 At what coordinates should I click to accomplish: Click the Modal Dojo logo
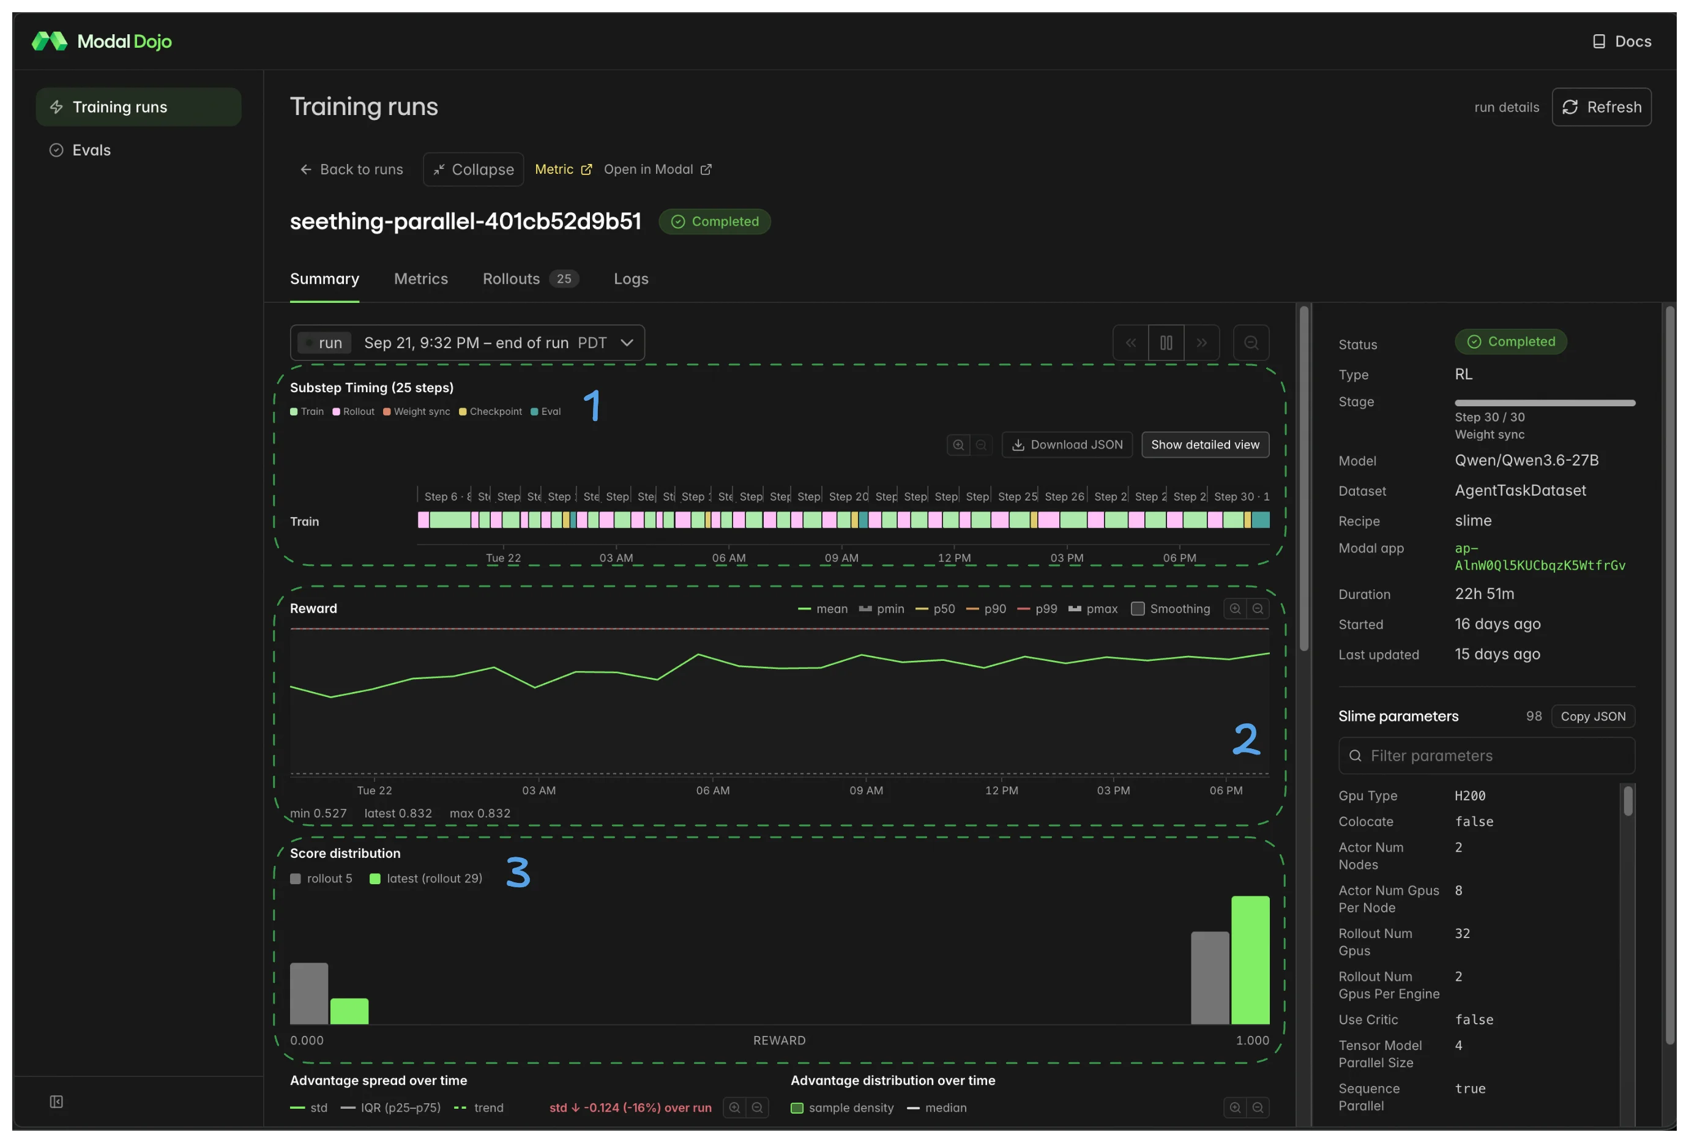click(102, 42)
